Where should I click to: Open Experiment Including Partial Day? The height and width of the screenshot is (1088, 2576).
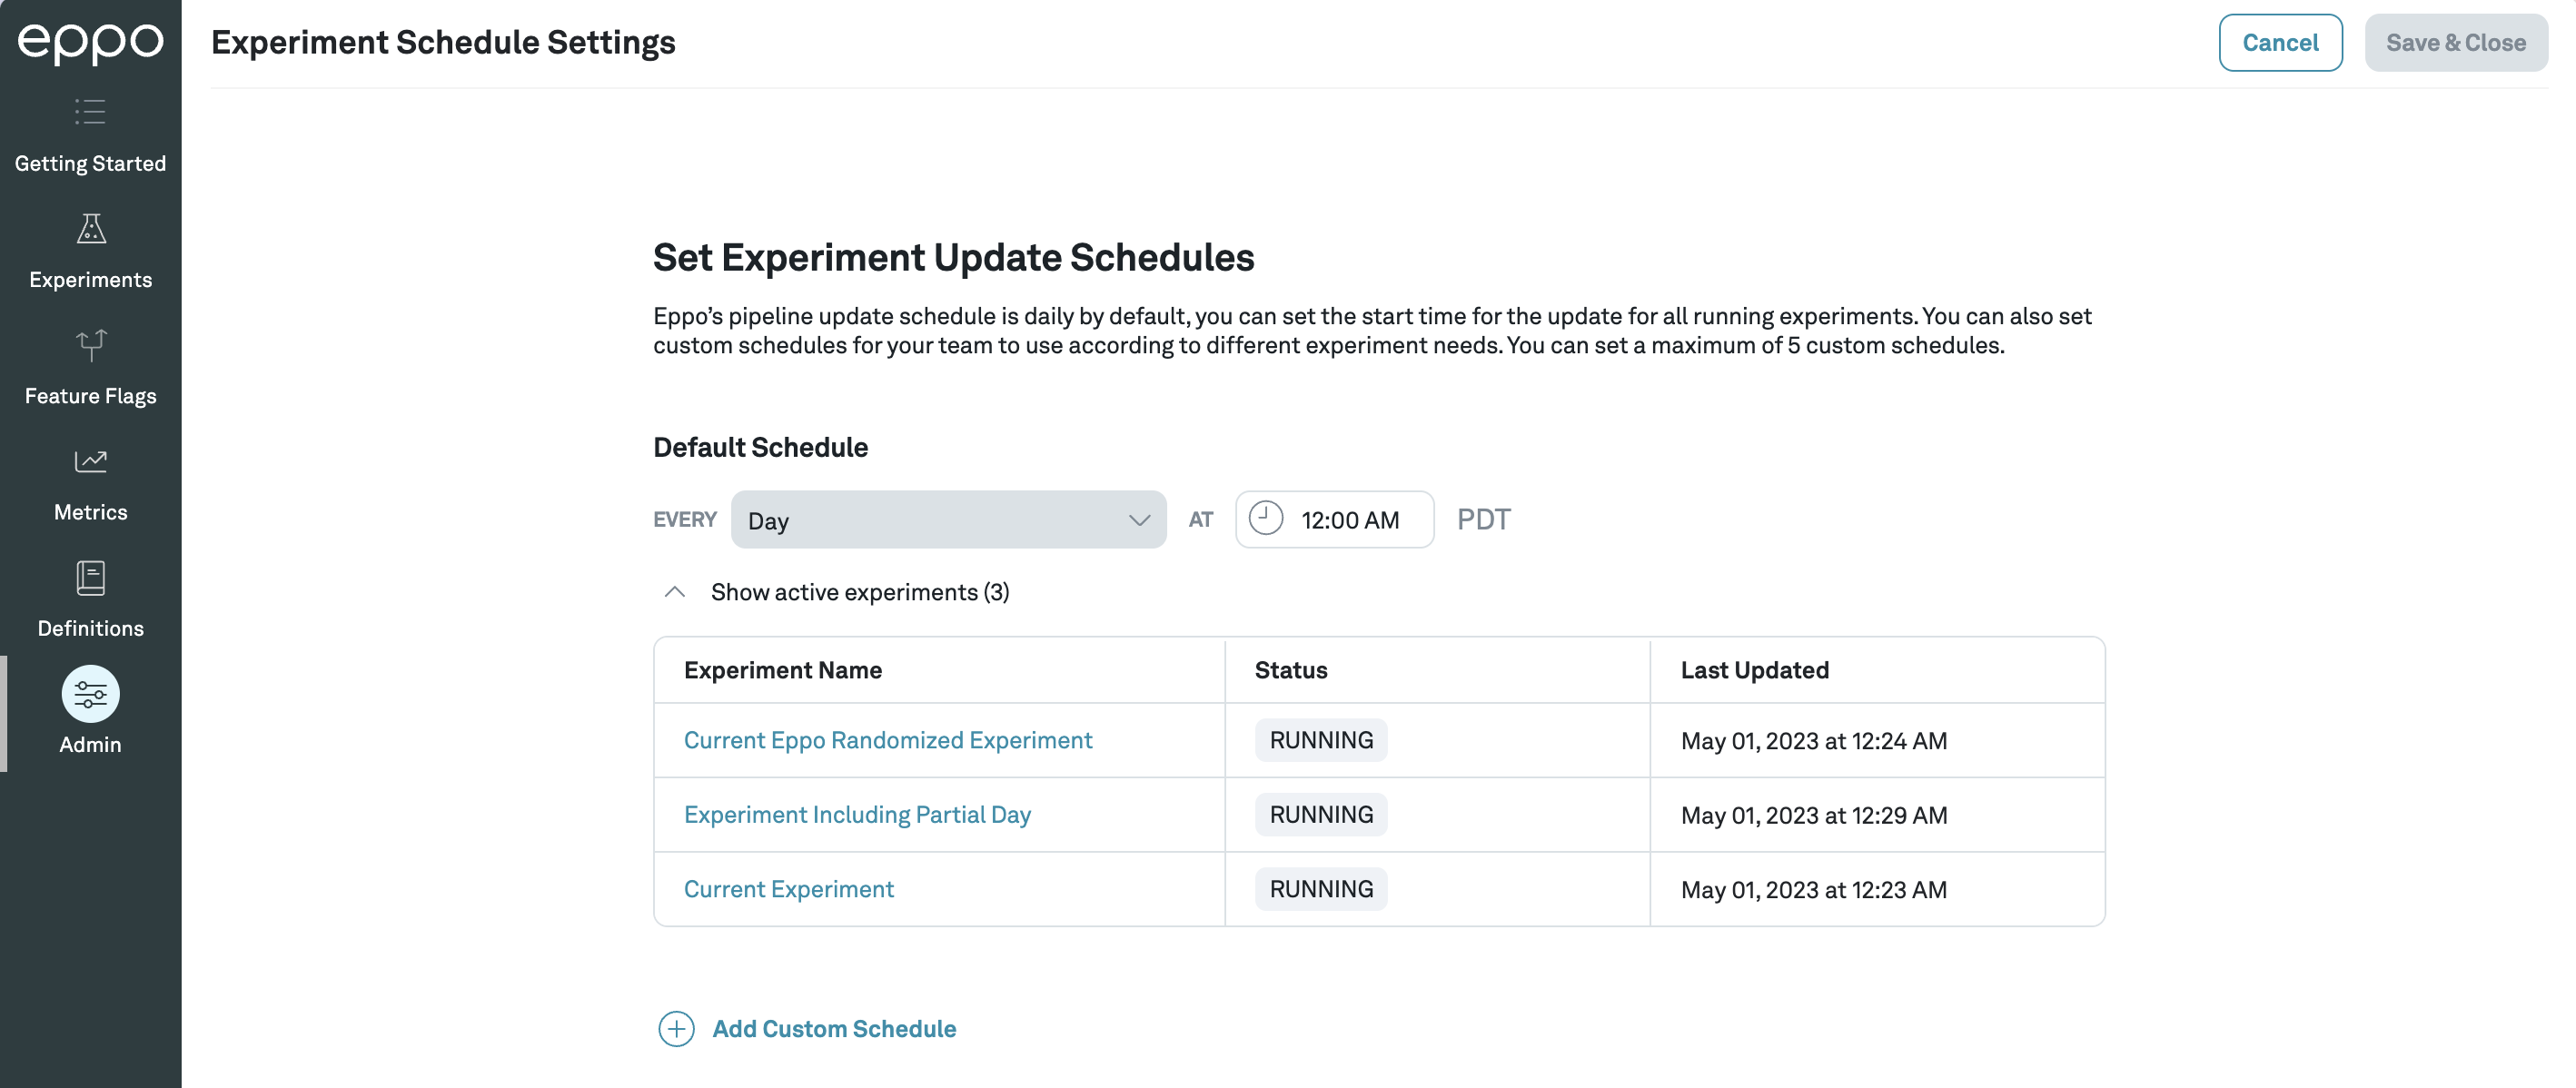[x=857, y=814]
